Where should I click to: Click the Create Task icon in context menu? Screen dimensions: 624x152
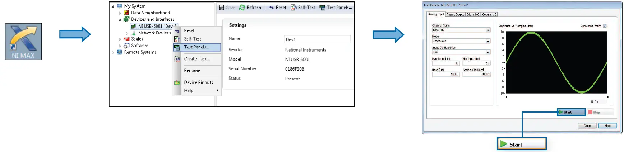[x=177, y=59]
